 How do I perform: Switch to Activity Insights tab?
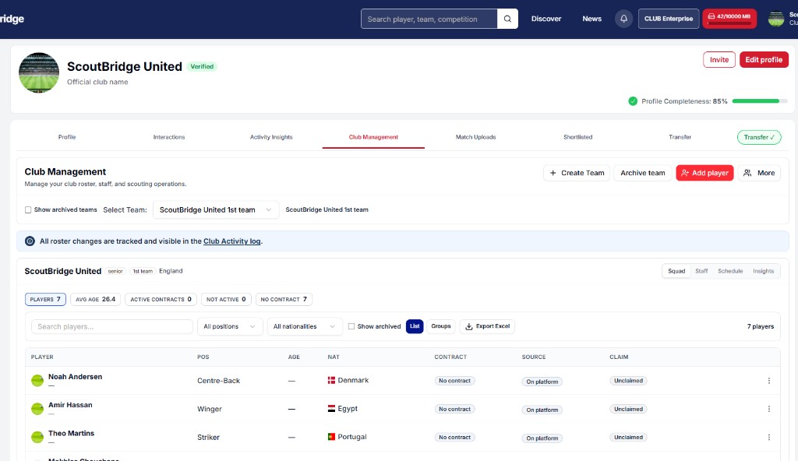click(271, 137)
